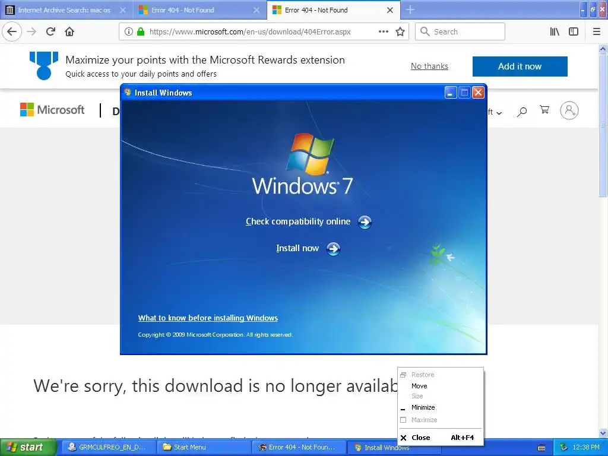
Task: Open page actions three-dot menu
Action: (x=383, y=31)
